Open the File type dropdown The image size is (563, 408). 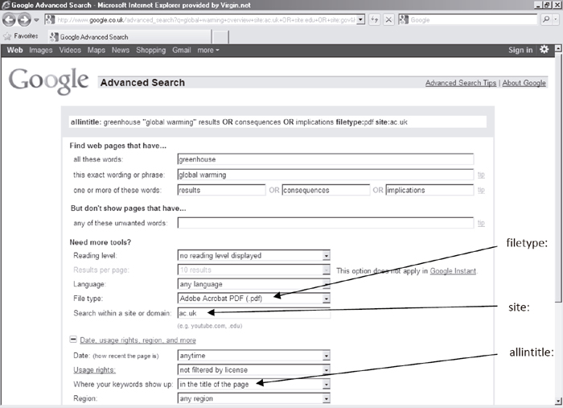coord(326,299)
